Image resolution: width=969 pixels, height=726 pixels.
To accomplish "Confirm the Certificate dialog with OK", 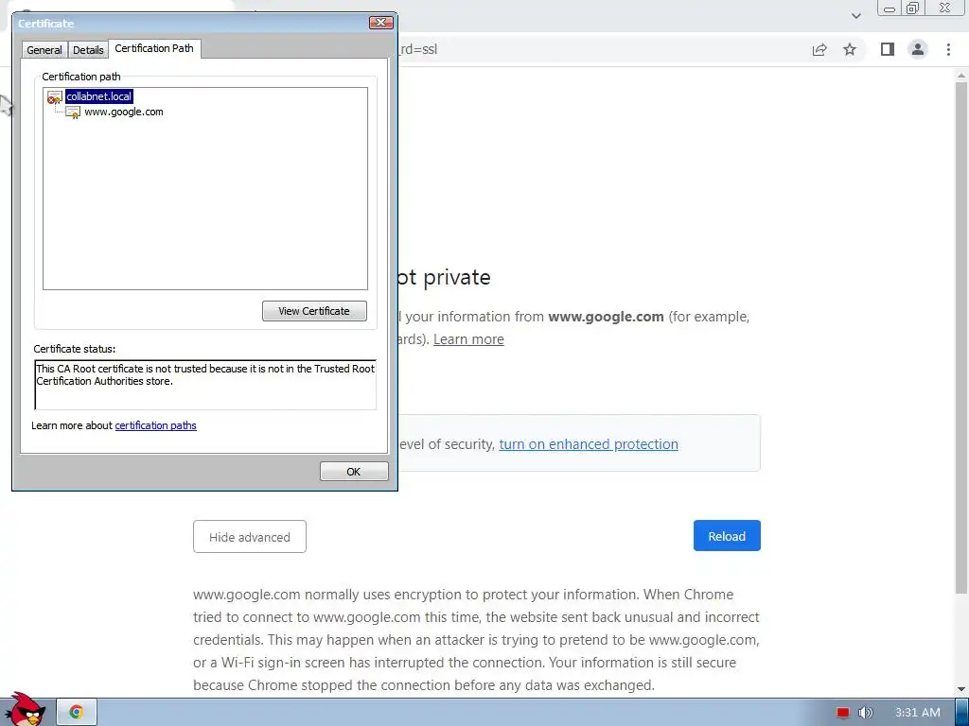I will tap(354, 472).
